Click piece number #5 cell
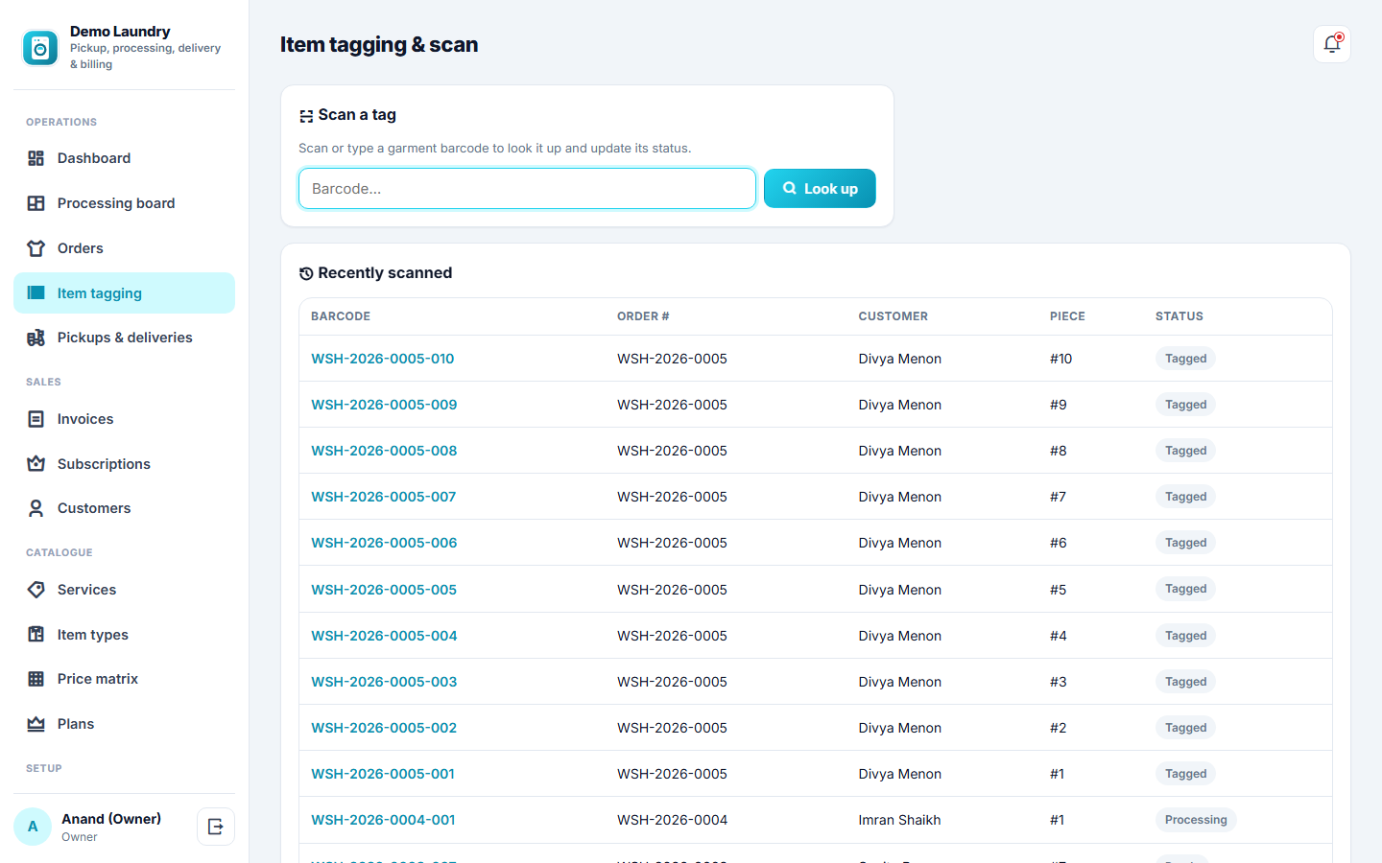Screen dimensions: 1382x863 (1058, 590)
